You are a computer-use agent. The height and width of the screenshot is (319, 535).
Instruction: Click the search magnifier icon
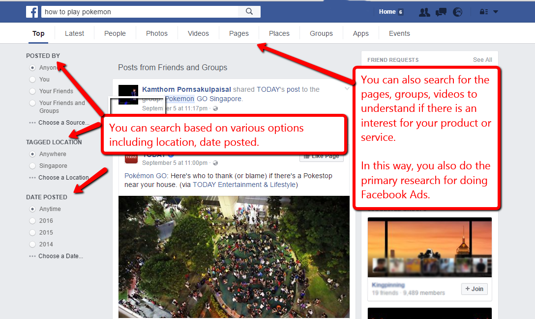click(249, 12)
